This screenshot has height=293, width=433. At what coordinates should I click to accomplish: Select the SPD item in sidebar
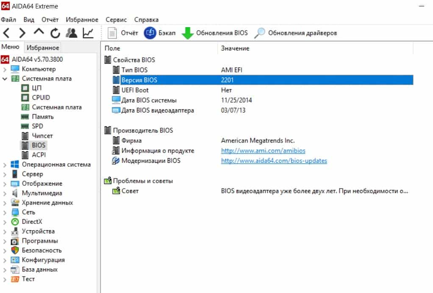[37, 126]
